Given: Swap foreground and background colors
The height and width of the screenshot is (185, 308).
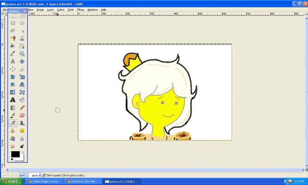Looking at the screenshot, I should 23,152.
